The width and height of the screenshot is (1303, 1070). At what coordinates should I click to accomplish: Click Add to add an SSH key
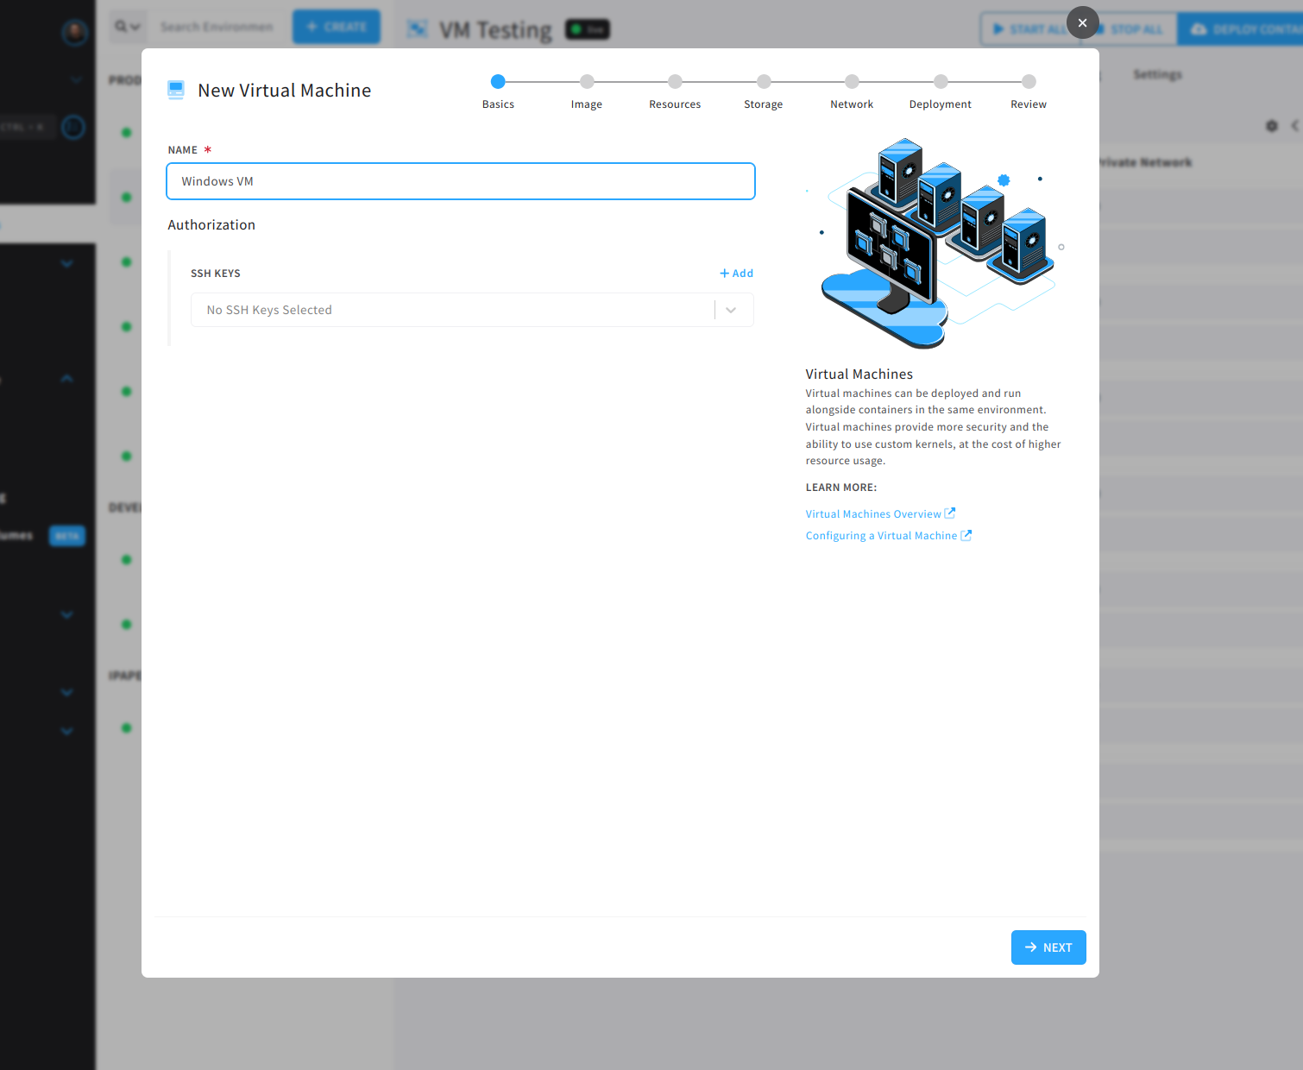click(x=736, y=273)
